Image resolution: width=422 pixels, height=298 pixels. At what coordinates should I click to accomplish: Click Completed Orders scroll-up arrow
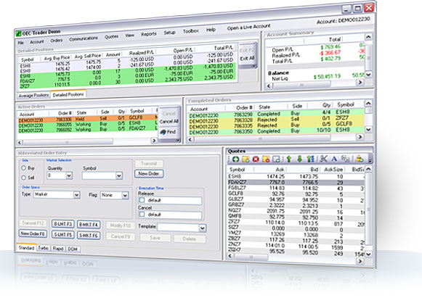[x=368, y=103]
